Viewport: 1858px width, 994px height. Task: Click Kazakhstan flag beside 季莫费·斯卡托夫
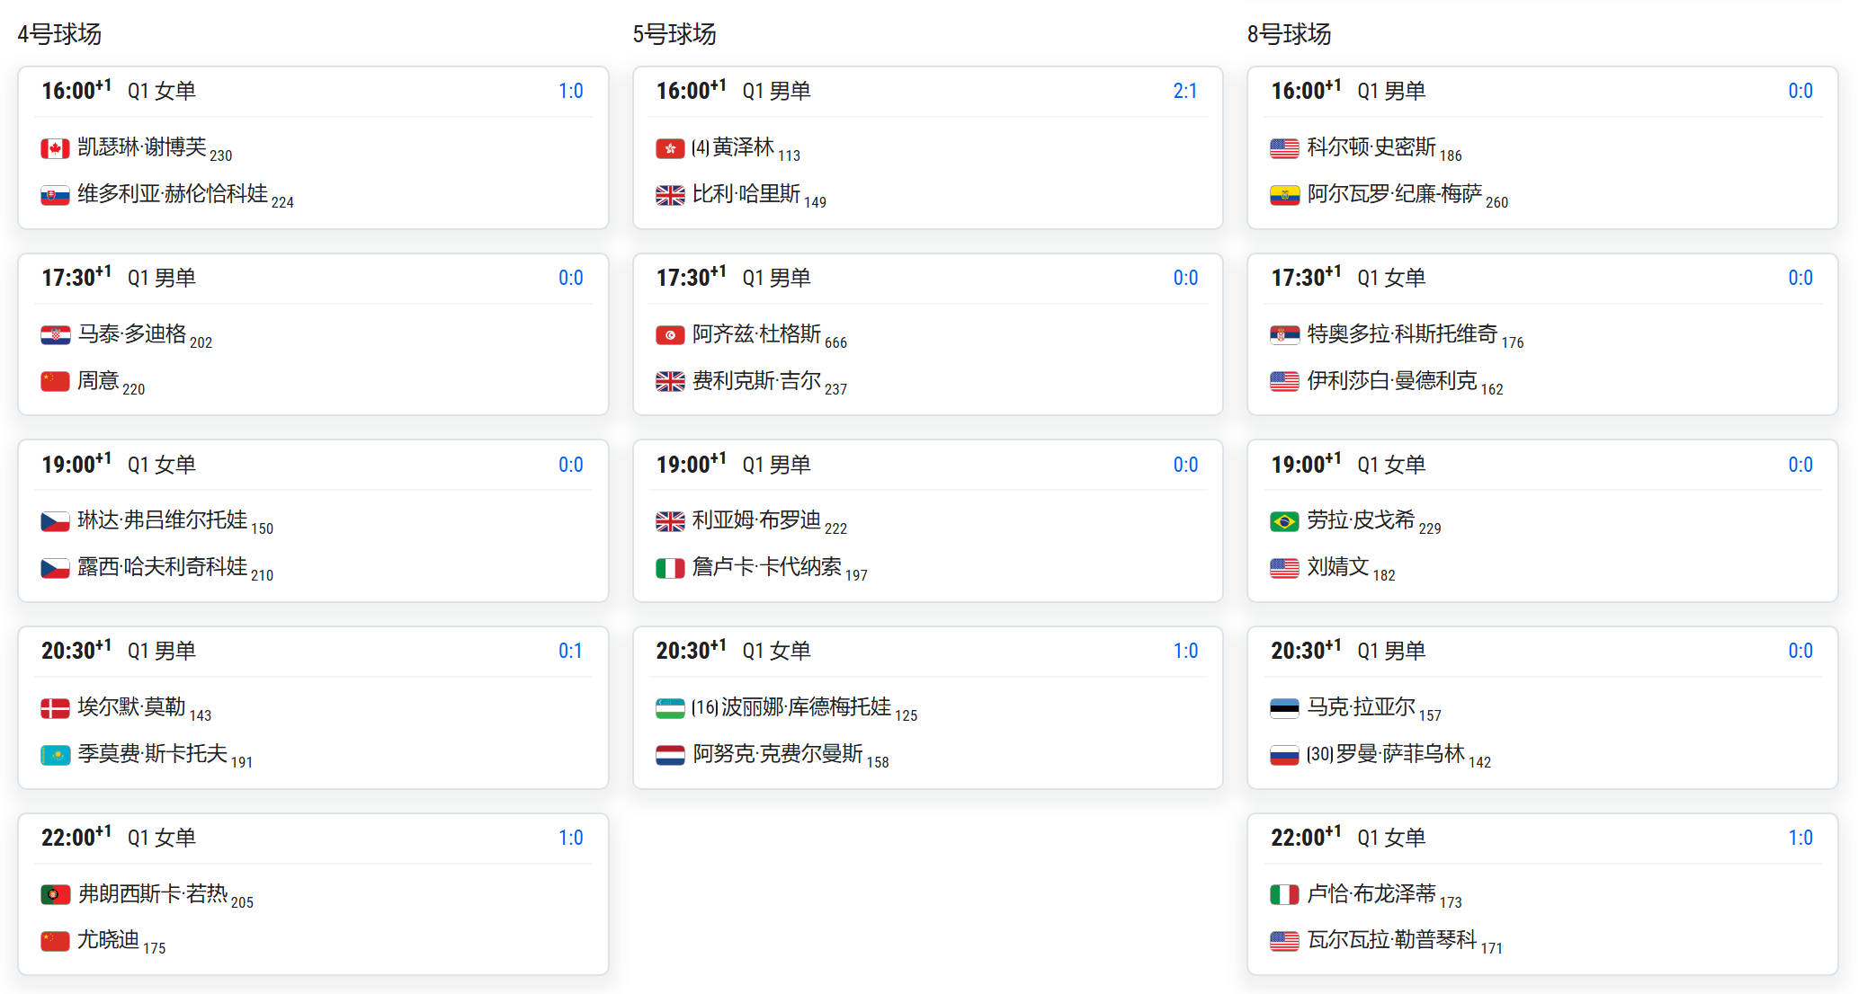pyautogui.click(x=55, y=755)
